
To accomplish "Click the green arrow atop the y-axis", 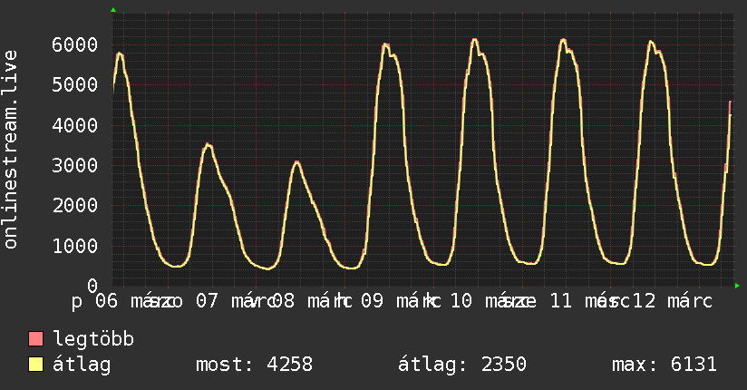I will click(113, 10).
